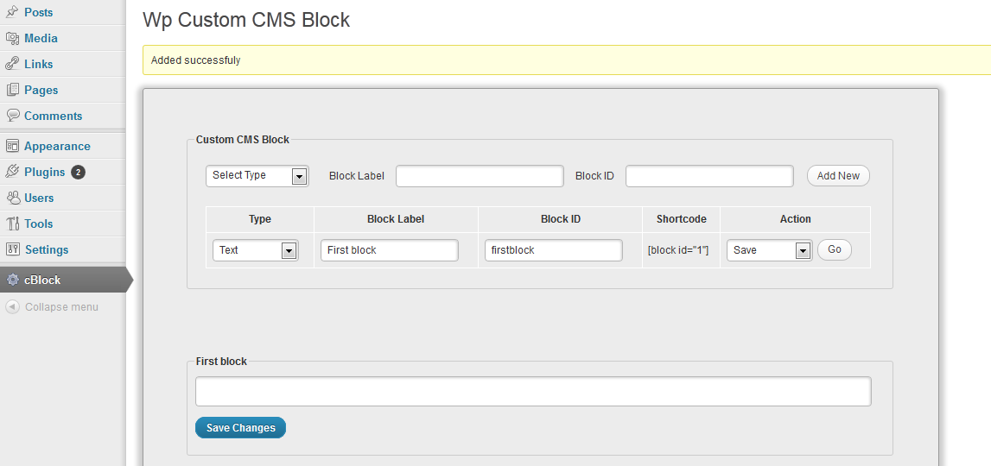
Task: Open the Save action dropdown
Action: [769, 250]
